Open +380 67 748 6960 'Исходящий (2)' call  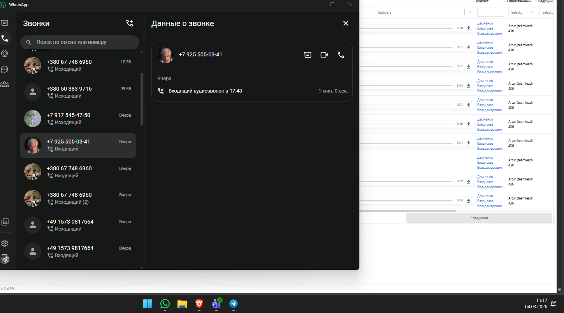point(78,198)
